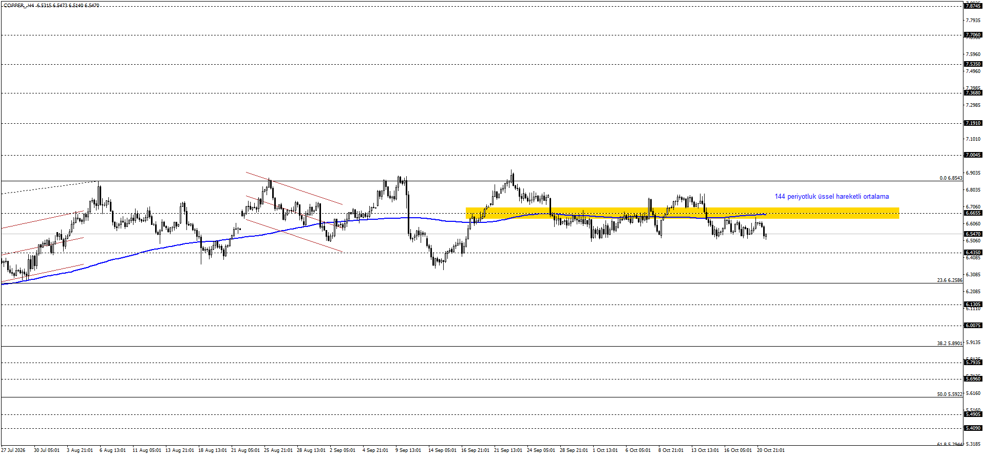Click the 6.1305 price level label

(973, 305)
